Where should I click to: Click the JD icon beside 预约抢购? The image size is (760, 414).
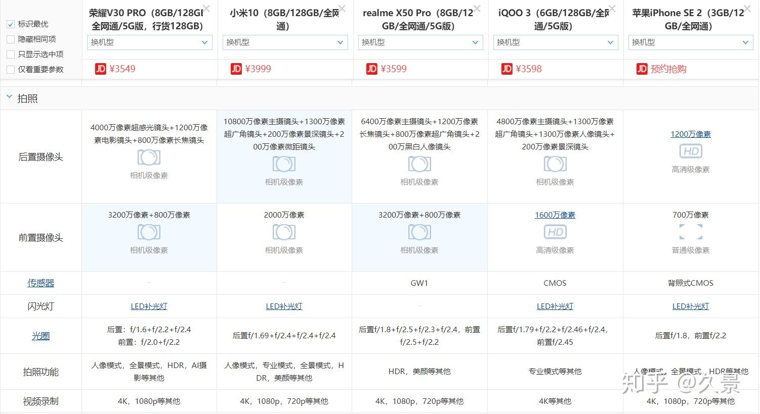642,69
